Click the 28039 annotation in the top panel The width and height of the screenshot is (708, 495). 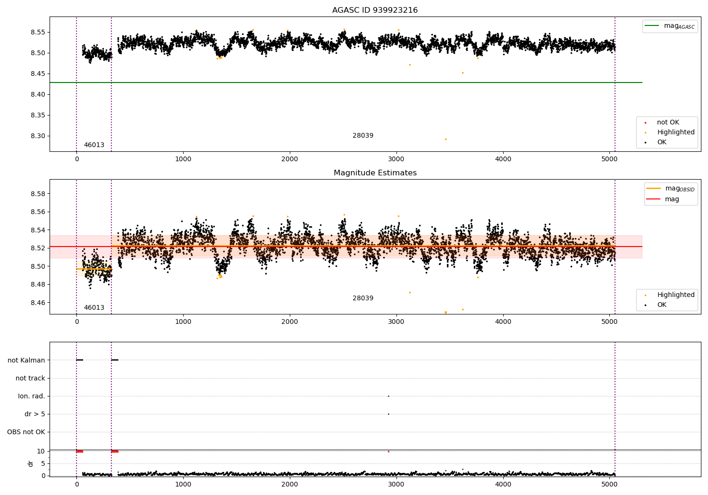coord(363,136)
